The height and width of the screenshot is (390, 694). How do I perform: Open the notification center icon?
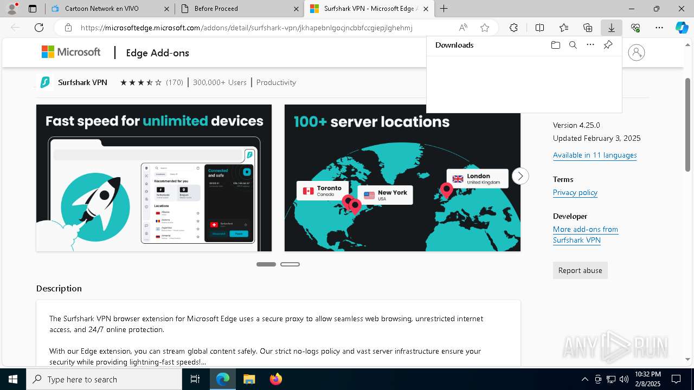click(676, 379)
